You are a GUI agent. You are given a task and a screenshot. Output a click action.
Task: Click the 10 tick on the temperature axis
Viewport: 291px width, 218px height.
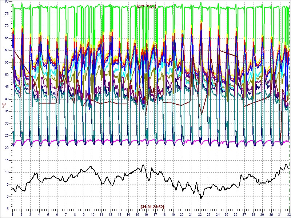tap(6, 172)
